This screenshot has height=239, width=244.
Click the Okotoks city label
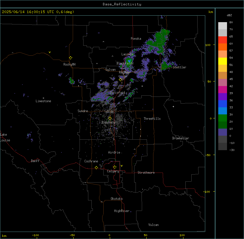tap(117, 199)
